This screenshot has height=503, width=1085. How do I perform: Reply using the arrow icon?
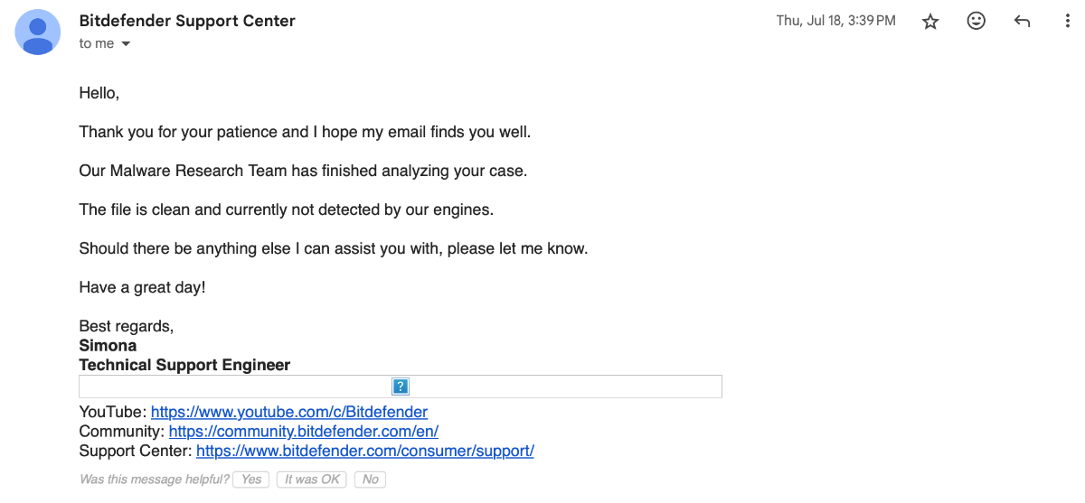coord(1023,21)
